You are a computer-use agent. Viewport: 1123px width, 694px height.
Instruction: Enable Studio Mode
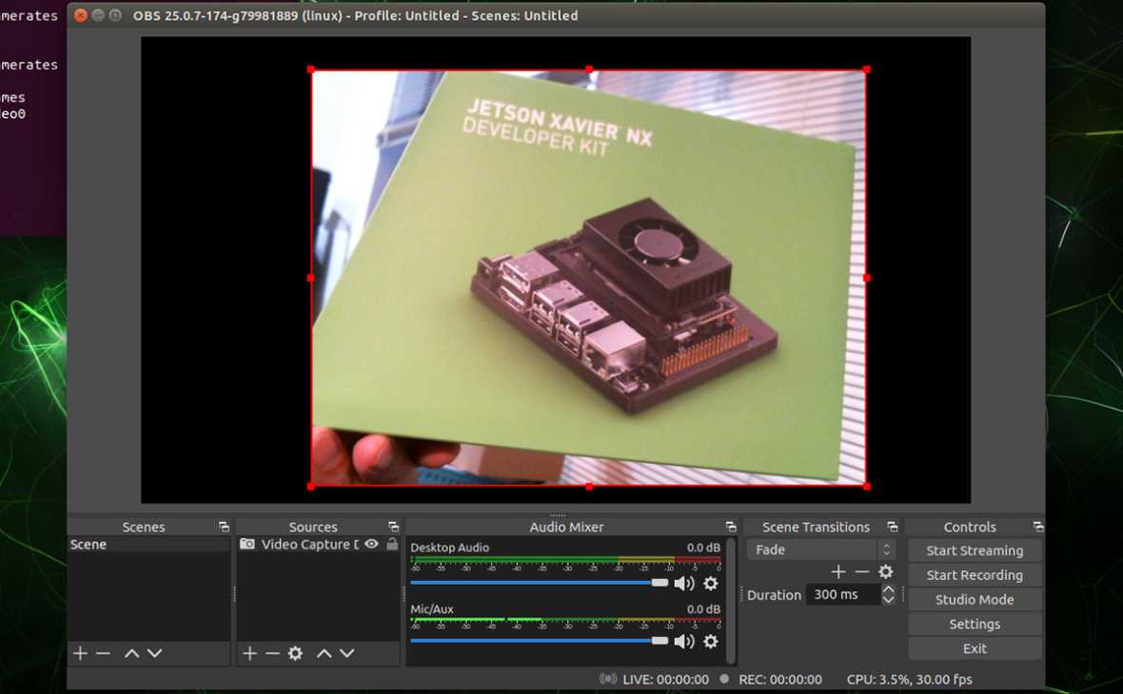[975, 600]
